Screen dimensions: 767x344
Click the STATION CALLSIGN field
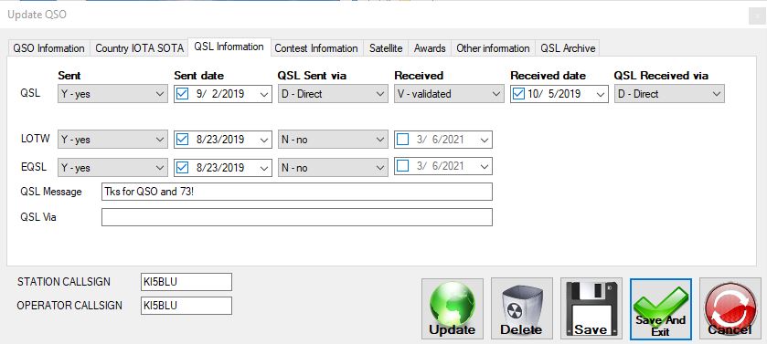pos(186,282)
